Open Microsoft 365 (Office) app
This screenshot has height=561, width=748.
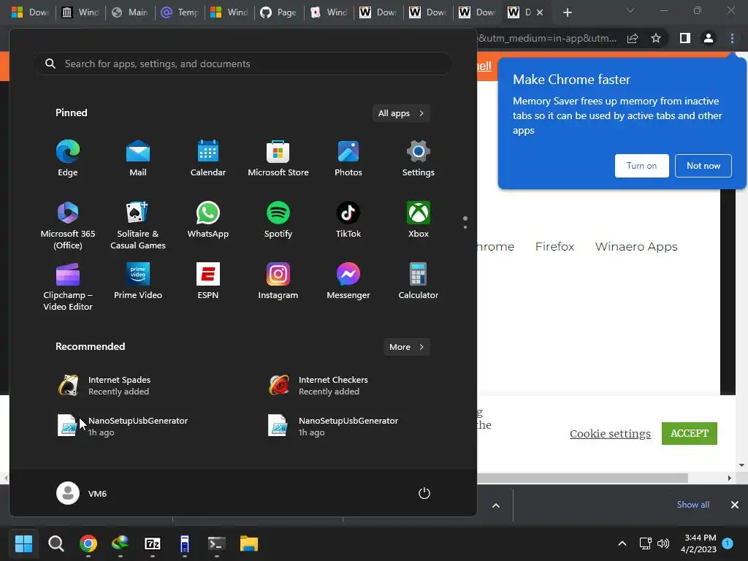tap(68, 225)
